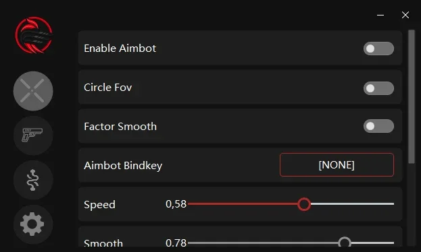Enable the Factor Smooth switch

pos(378,126)
